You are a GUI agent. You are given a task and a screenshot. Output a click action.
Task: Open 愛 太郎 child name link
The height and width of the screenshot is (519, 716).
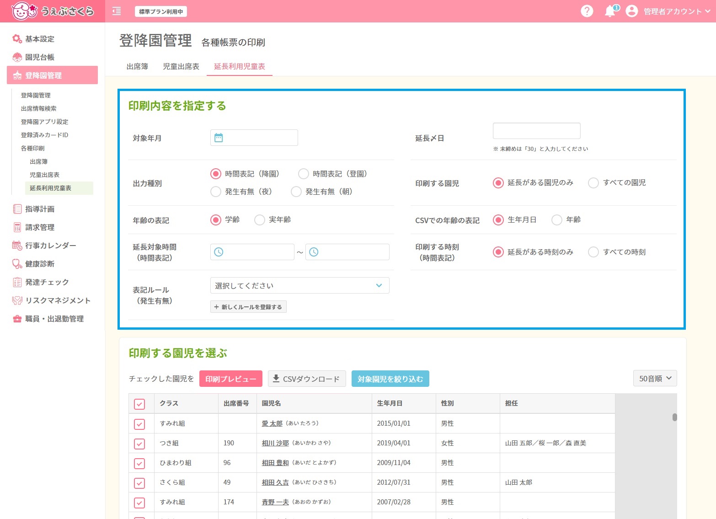pyautogui.click(x=272, y=423)
